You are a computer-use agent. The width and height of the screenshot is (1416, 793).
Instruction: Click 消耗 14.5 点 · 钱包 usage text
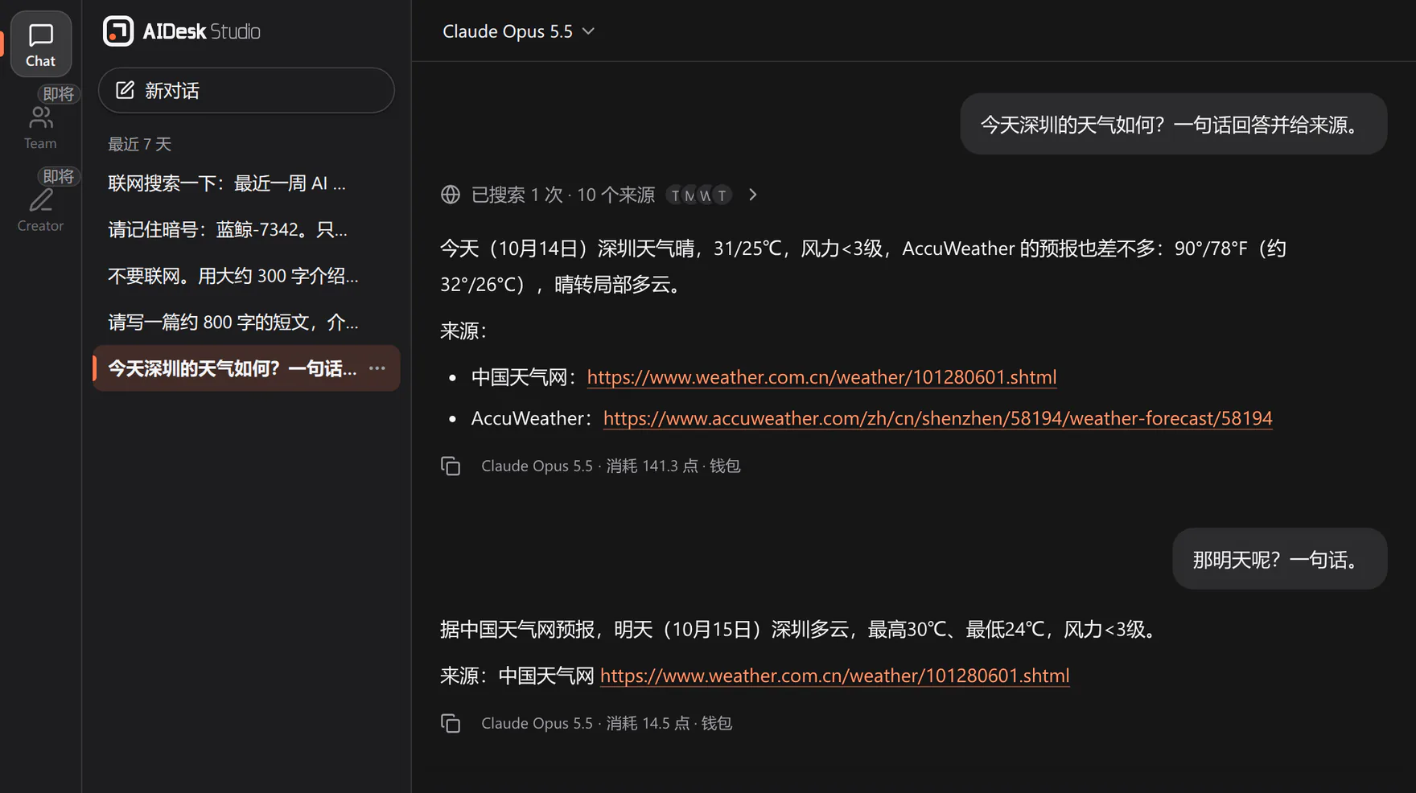(669, 723)
